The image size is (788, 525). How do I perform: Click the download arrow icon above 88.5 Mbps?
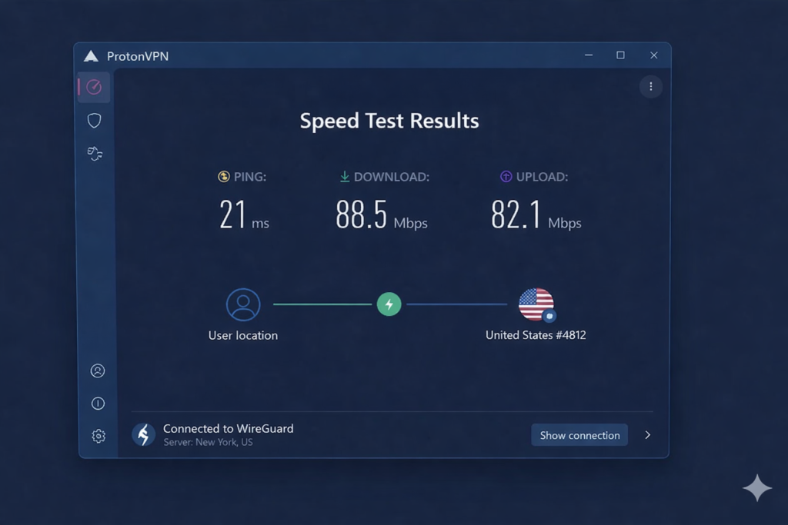tap(344, 176)
